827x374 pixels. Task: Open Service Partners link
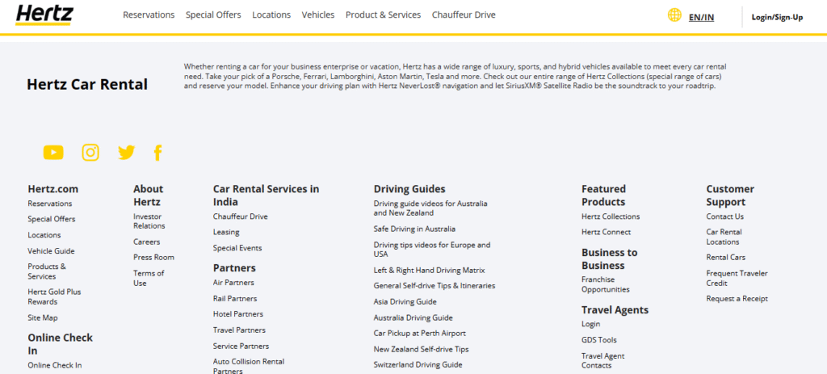point(241,346)
